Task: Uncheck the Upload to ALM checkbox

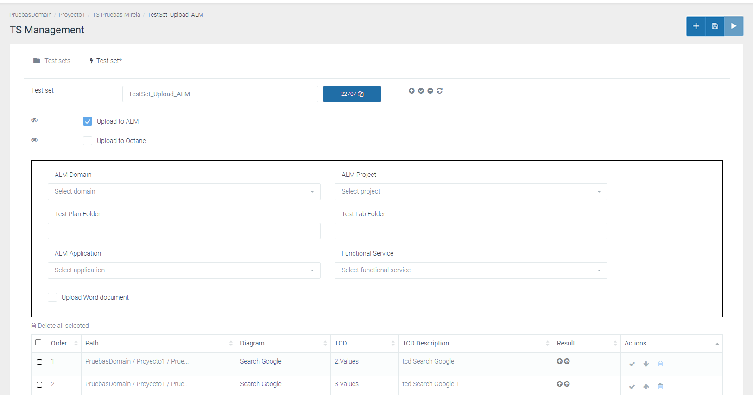Action: pyautogui.click(x=88, y=121)
